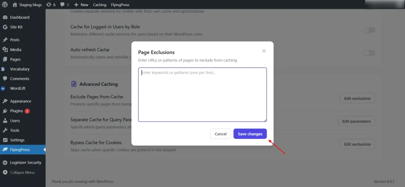Open Loginizer Security in the sidebar

coord(25,163)
